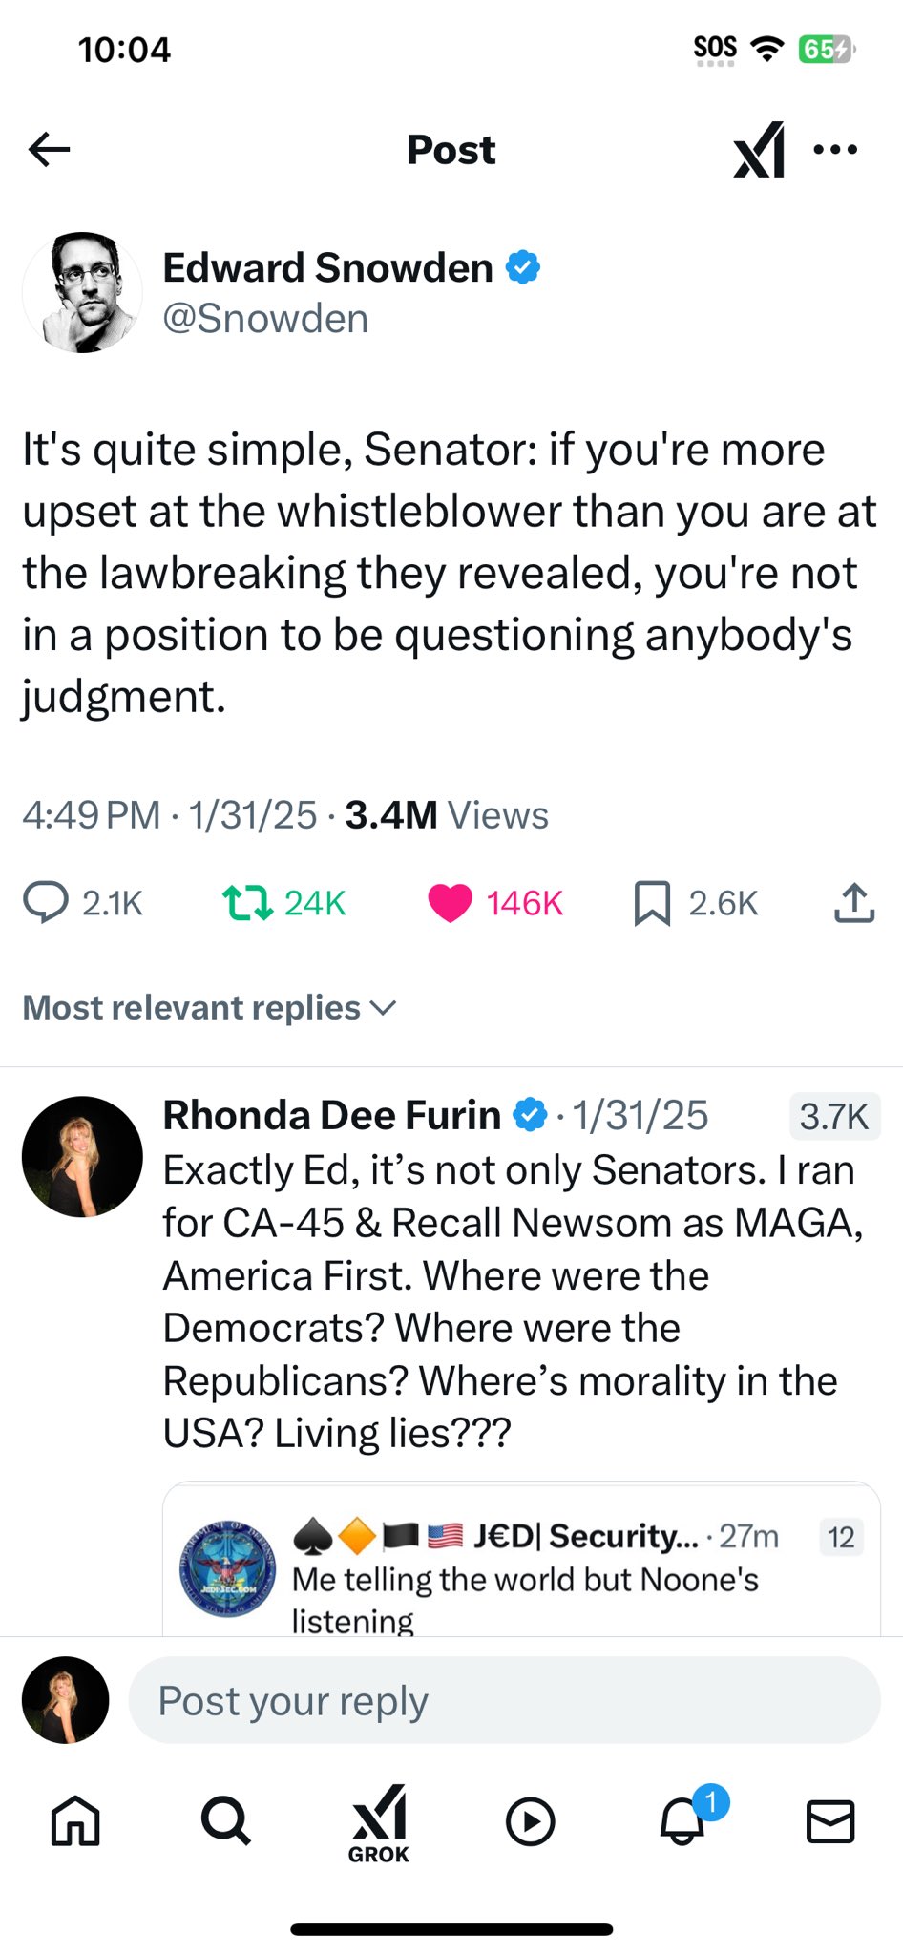Share the post via upload icon
The width and height of the screenshot is (903, 1955).
pos(854,902)
